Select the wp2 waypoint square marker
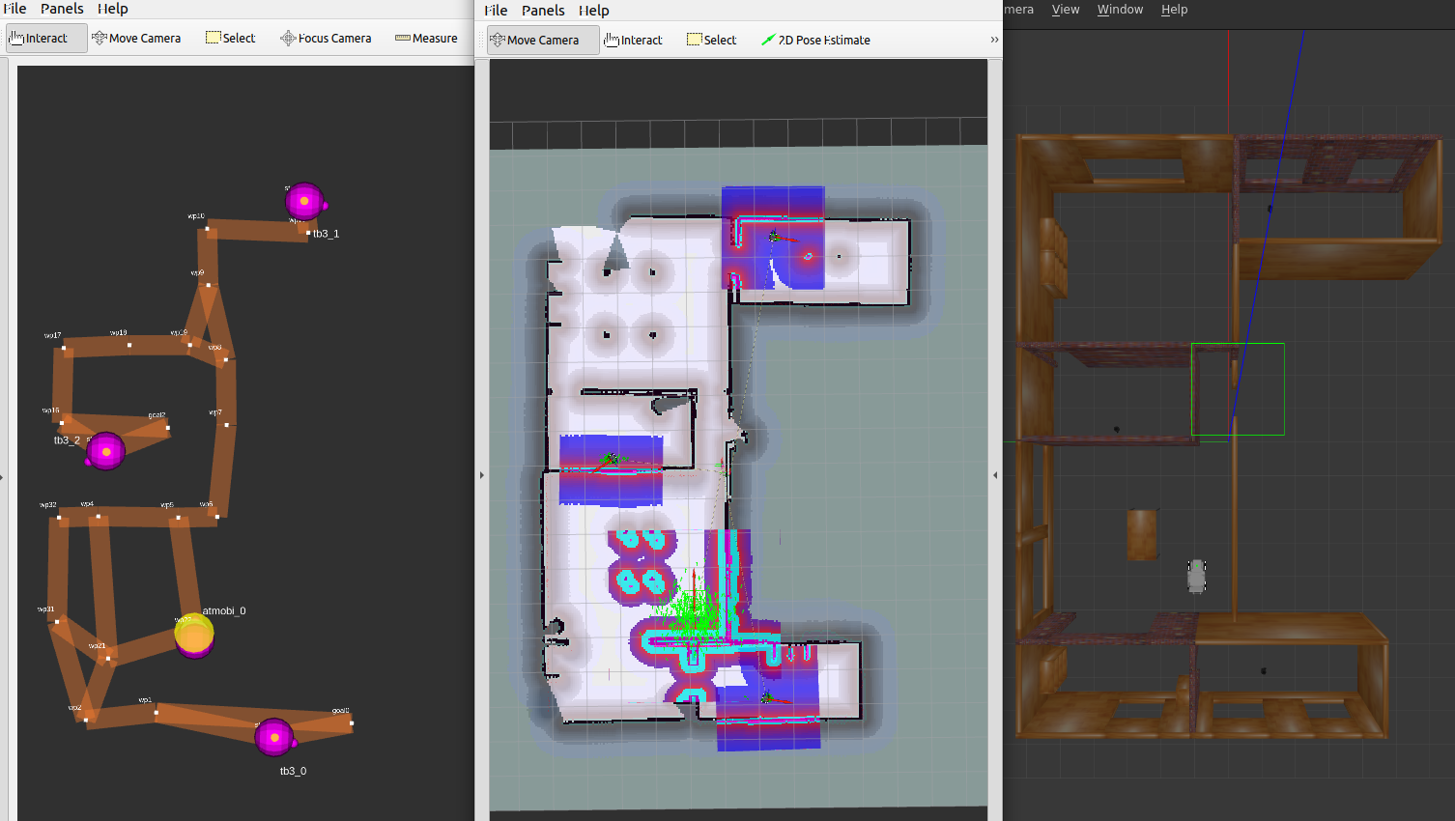This screenshot has height=821, width=1455. (x=85, y=720)
